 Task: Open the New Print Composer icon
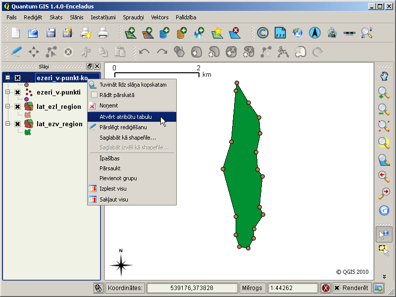click(86, 33)
